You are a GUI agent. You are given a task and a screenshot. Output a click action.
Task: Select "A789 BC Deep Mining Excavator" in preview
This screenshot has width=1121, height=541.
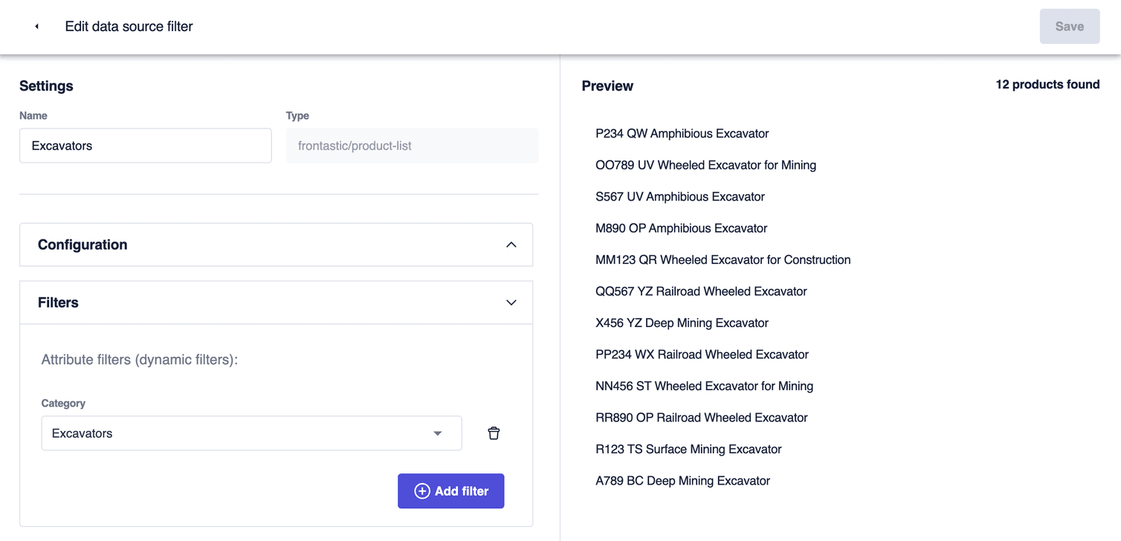(x=682, y=480)
